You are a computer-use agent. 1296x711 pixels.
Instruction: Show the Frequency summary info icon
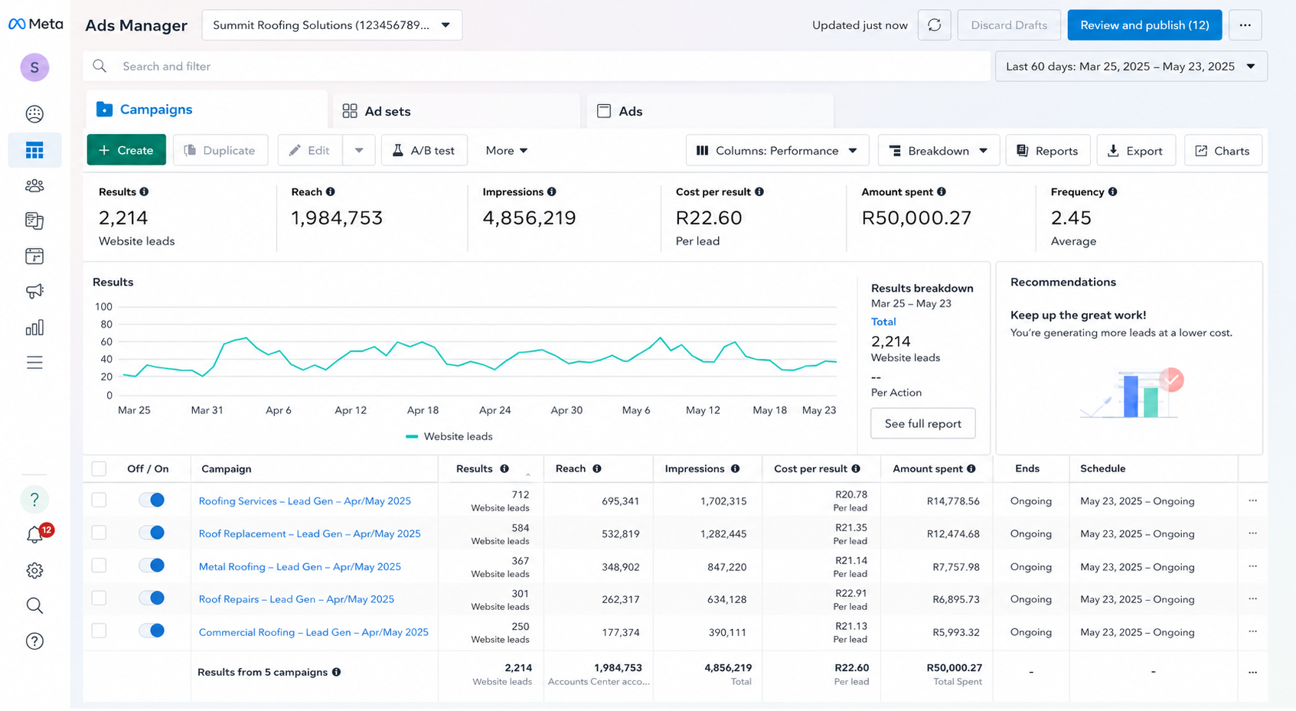[x=1113, y=192]
